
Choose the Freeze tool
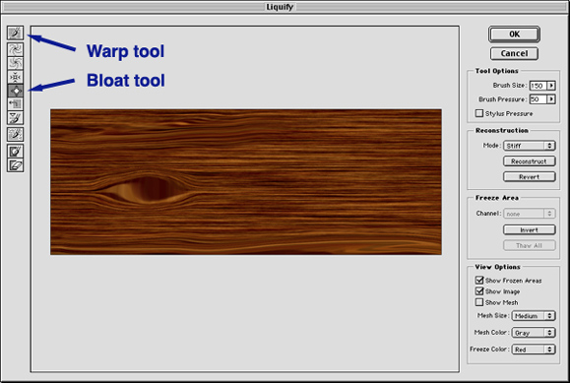click(16, 152)
